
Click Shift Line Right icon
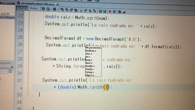pos(105,11)
